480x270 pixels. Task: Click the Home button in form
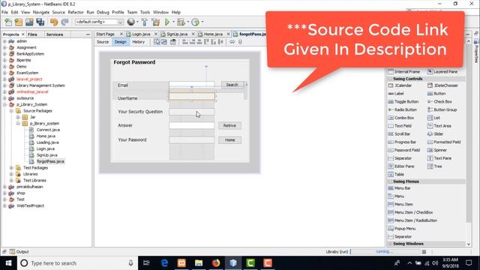229,140
